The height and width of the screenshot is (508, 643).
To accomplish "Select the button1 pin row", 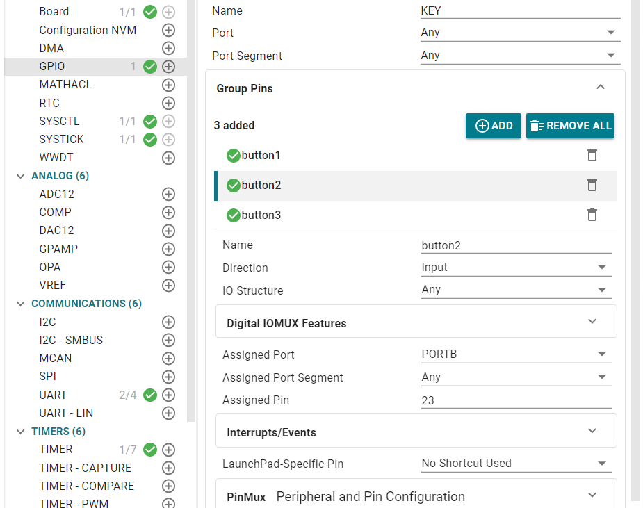I will pos(416,156).
